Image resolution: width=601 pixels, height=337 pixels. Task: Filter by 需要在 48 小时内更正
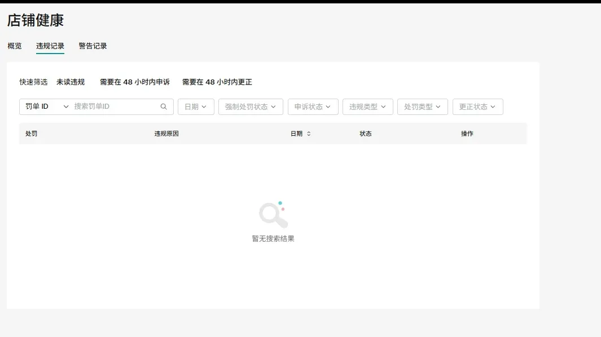[217, 82]
